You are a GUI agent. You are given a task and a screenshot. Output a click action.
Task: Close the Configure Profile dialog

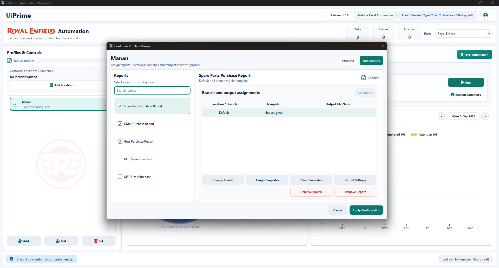pos(383,46)
